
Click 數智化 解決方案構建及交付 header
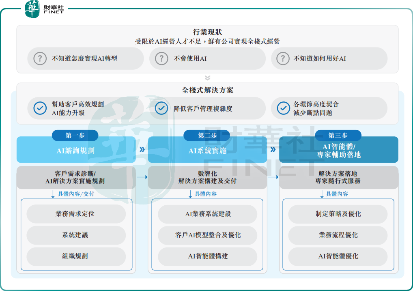208,177
